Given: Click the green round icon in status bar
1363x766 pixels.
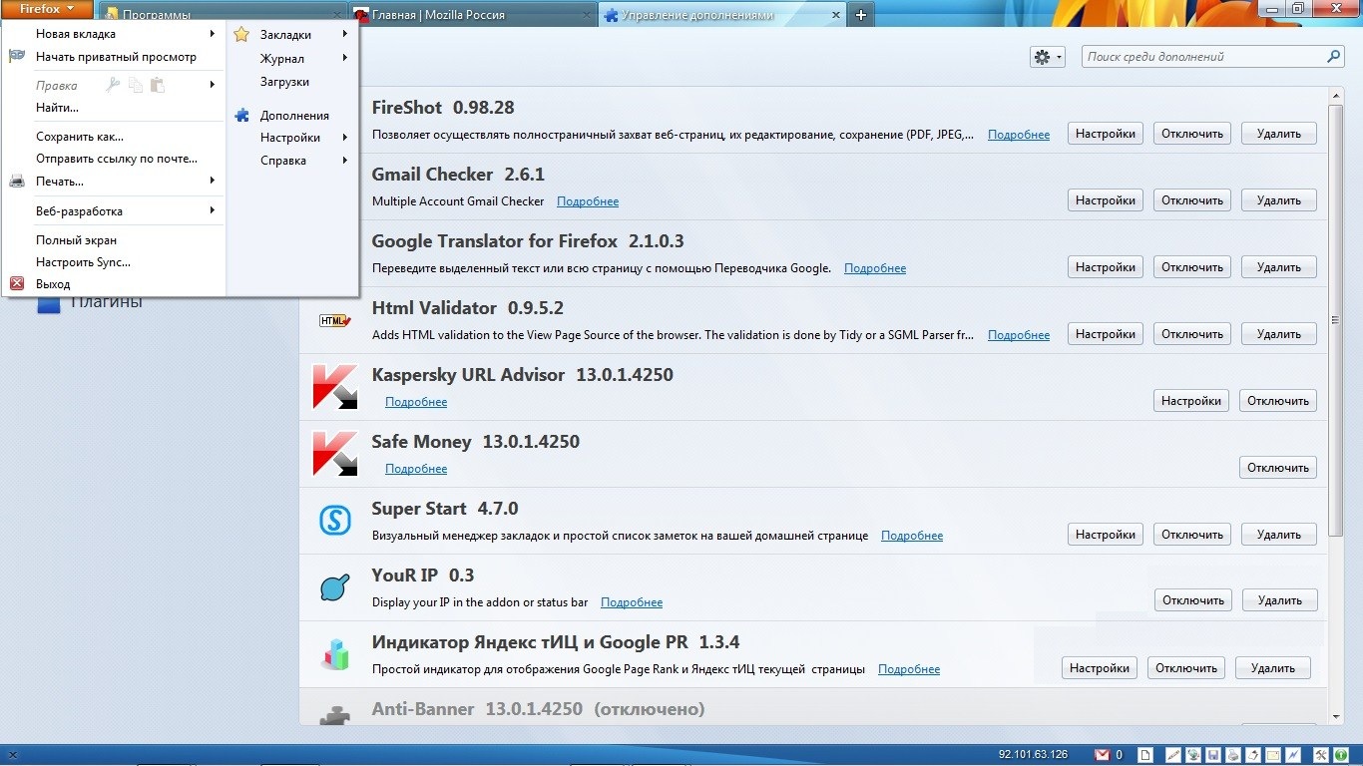Looking at the screenshot, I should (x=1340, y=755).
